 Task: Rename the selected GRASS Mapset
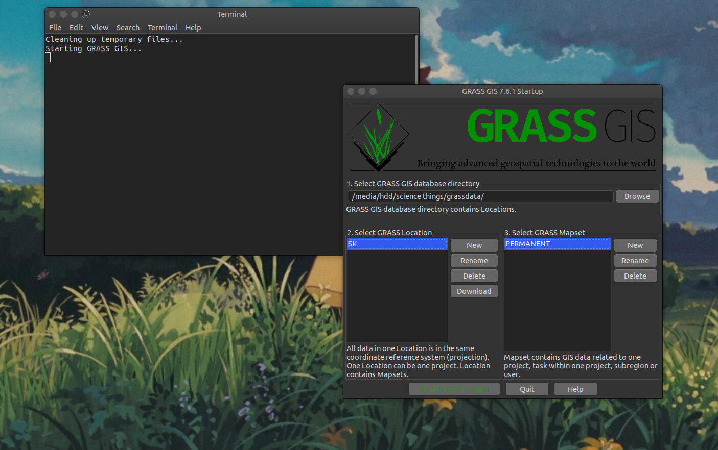[x=635, y=261]
